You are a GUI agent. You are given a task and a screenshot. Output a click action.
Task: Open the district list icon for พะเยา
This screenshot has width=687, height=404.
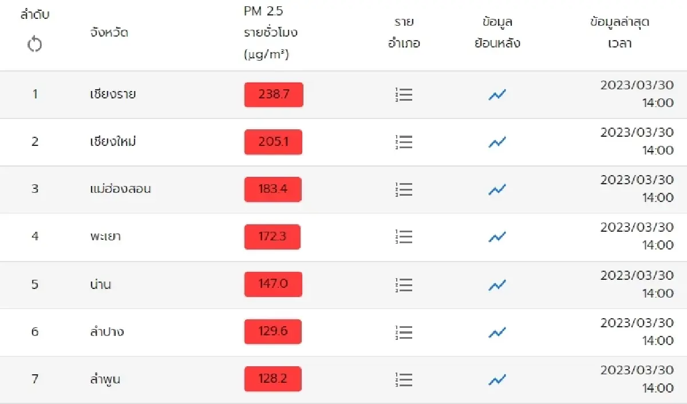click(x=404, y=237)
